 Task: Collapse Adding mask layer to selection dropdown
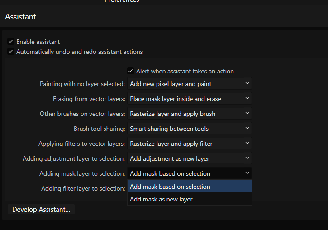point(189,173)
